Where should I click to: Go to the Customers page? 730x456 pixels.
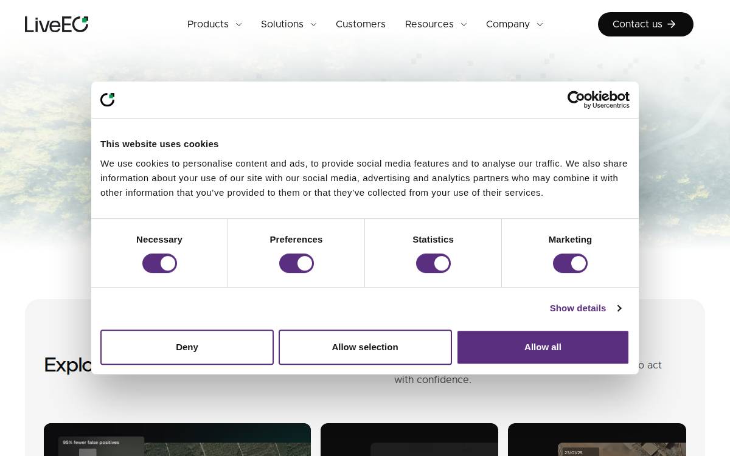[x=361, y=24]
